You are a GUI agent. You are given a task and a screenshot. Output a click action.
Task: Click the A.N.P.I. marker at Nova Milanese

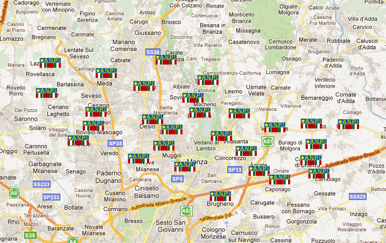(138, 159)
